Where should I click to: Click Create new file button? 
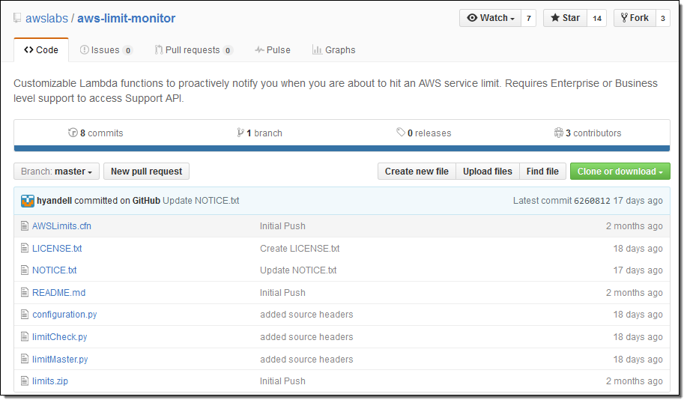click(417, 172)
